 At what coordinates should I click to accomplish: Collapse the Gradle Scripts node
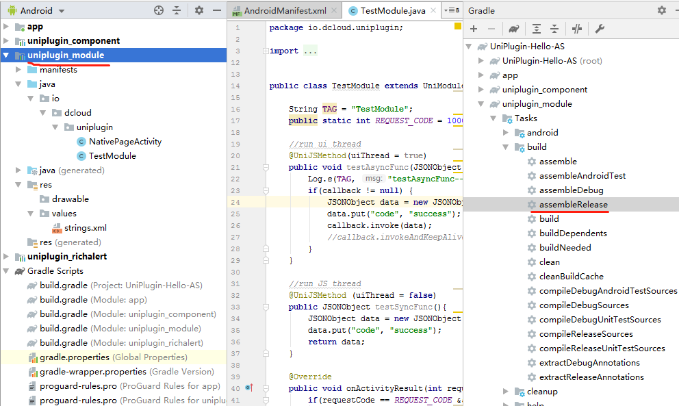click(6, 271)
